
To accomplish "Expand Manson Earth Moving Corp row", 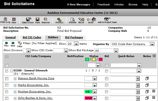I will pos(15,79).
